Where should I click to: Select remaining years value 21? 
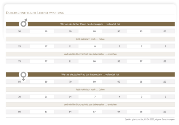coord(46,97)
